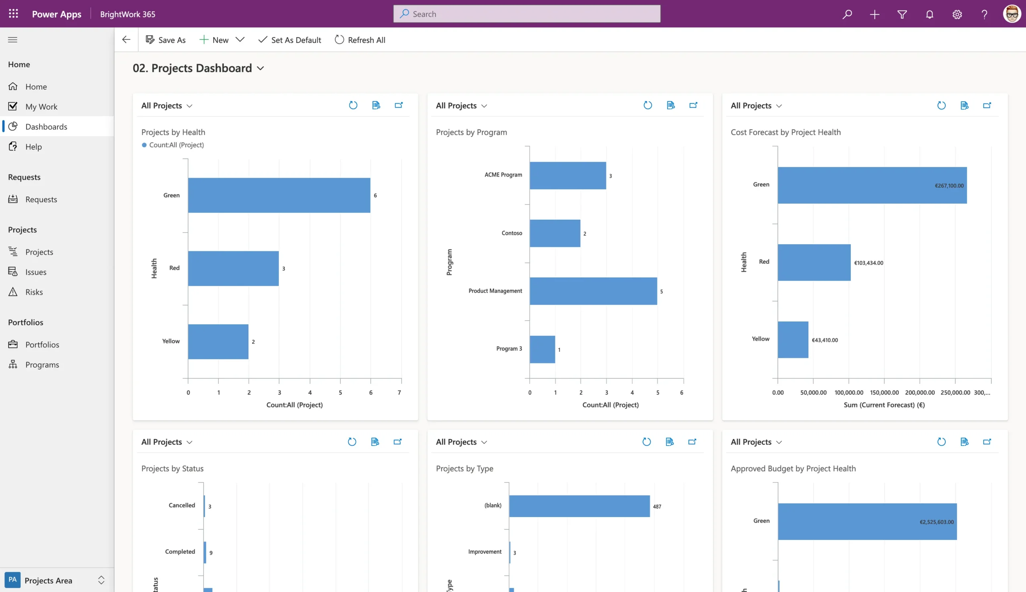Open the filter options in the top bar
This screenshot has height=592, width=1026.
[902, 14]
